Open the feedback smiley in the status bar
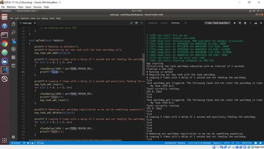The width and height of the screenshot is (264, 149). coord(256,143)
